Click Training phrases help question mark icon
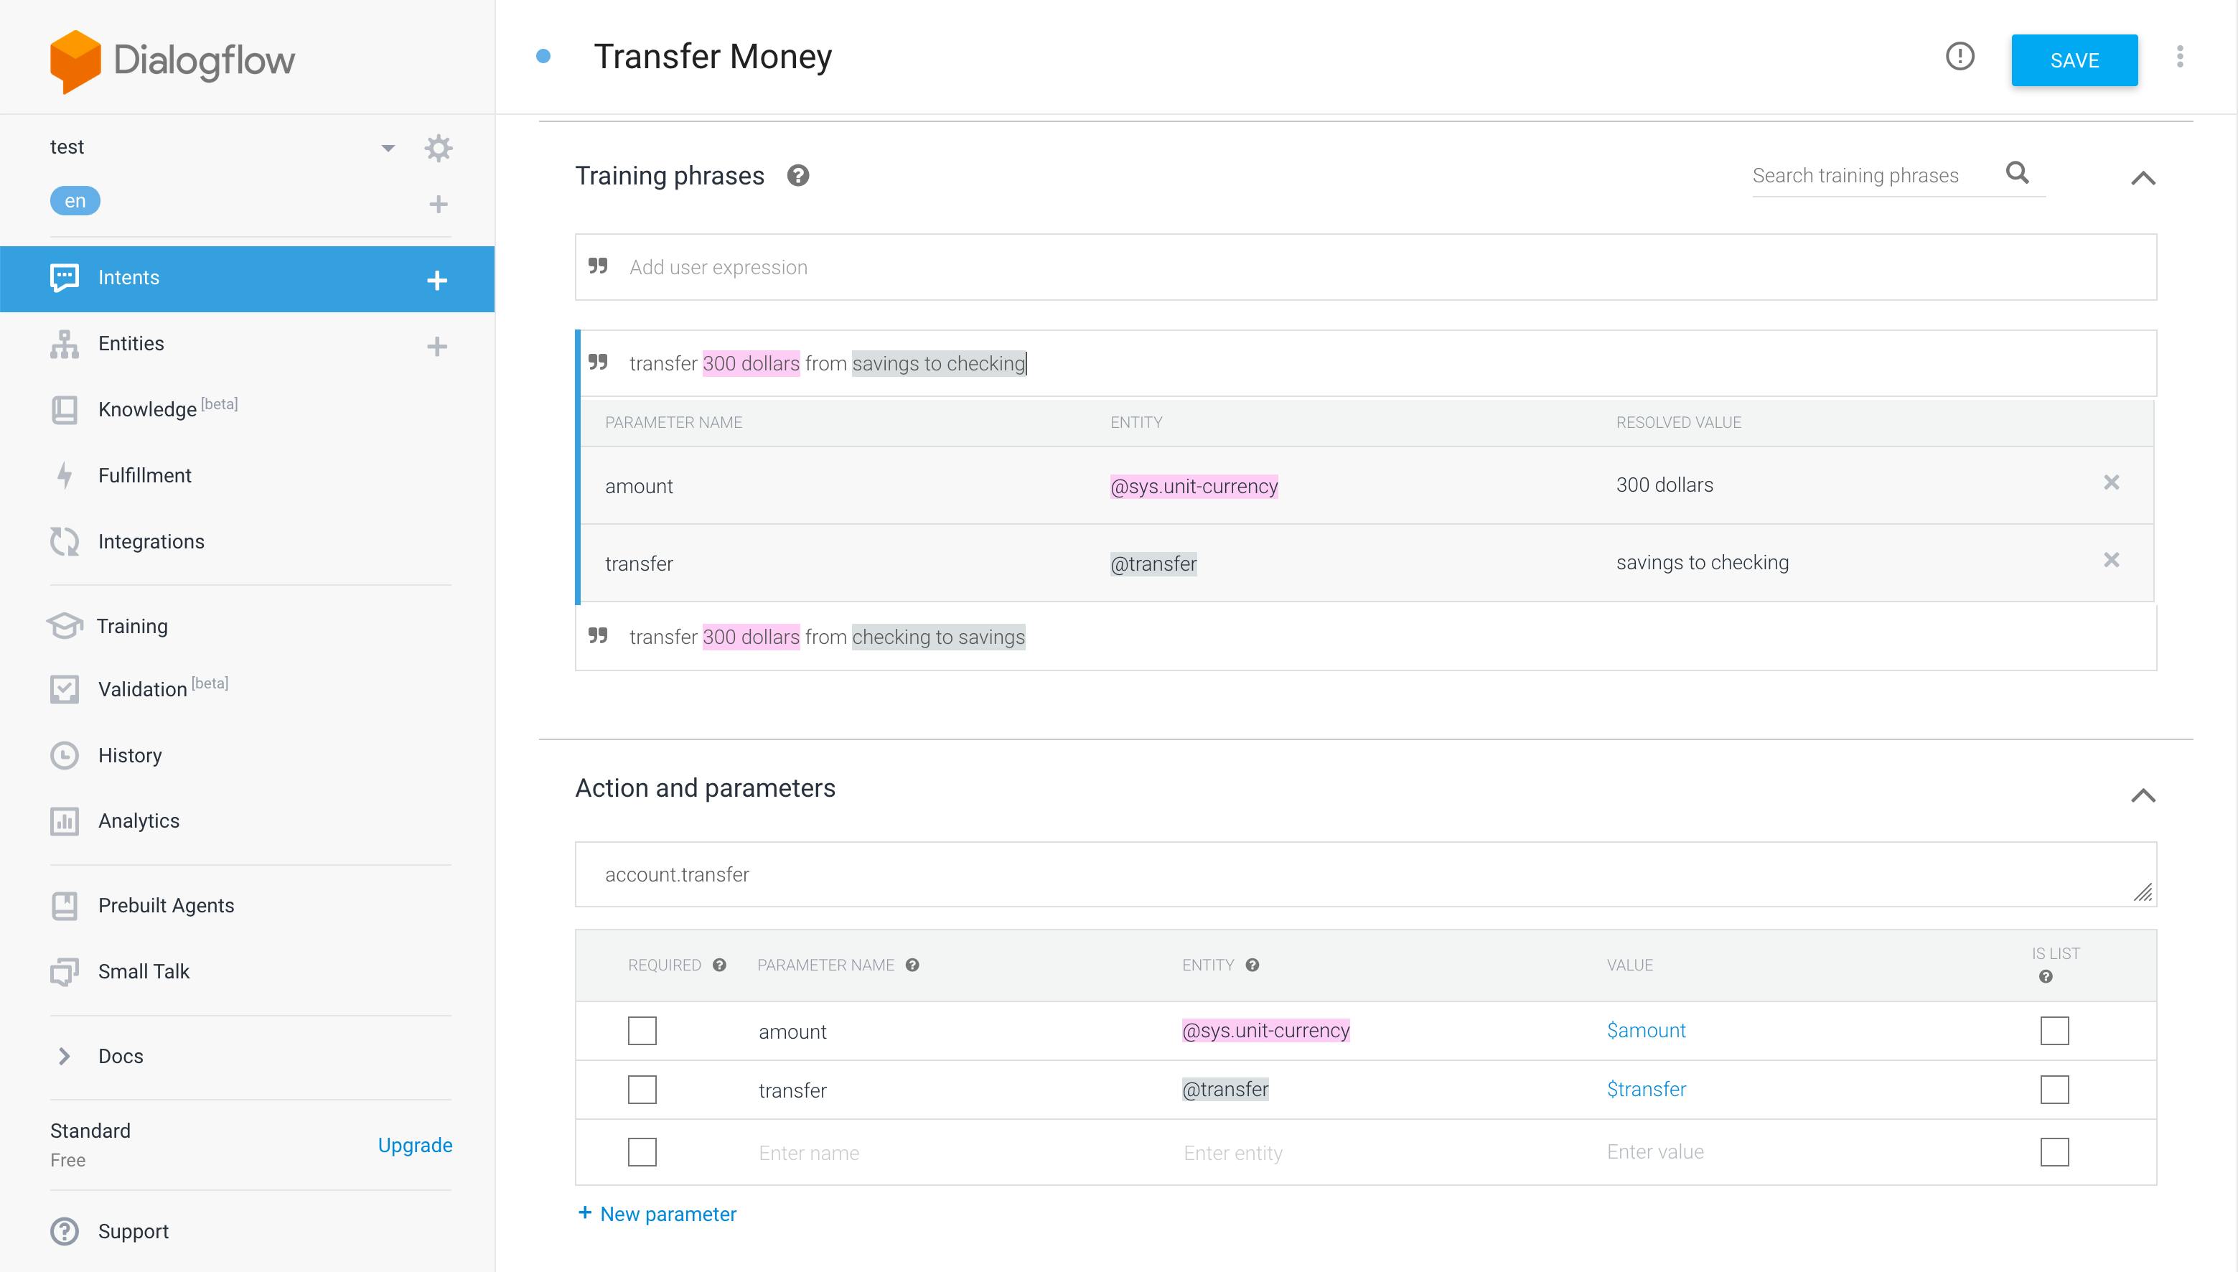The image size is (2238, 1272). click(x=797, y=176)
